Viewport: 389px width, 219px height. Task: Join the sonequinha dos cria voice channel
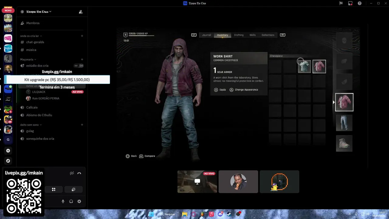tap(40, 139)
